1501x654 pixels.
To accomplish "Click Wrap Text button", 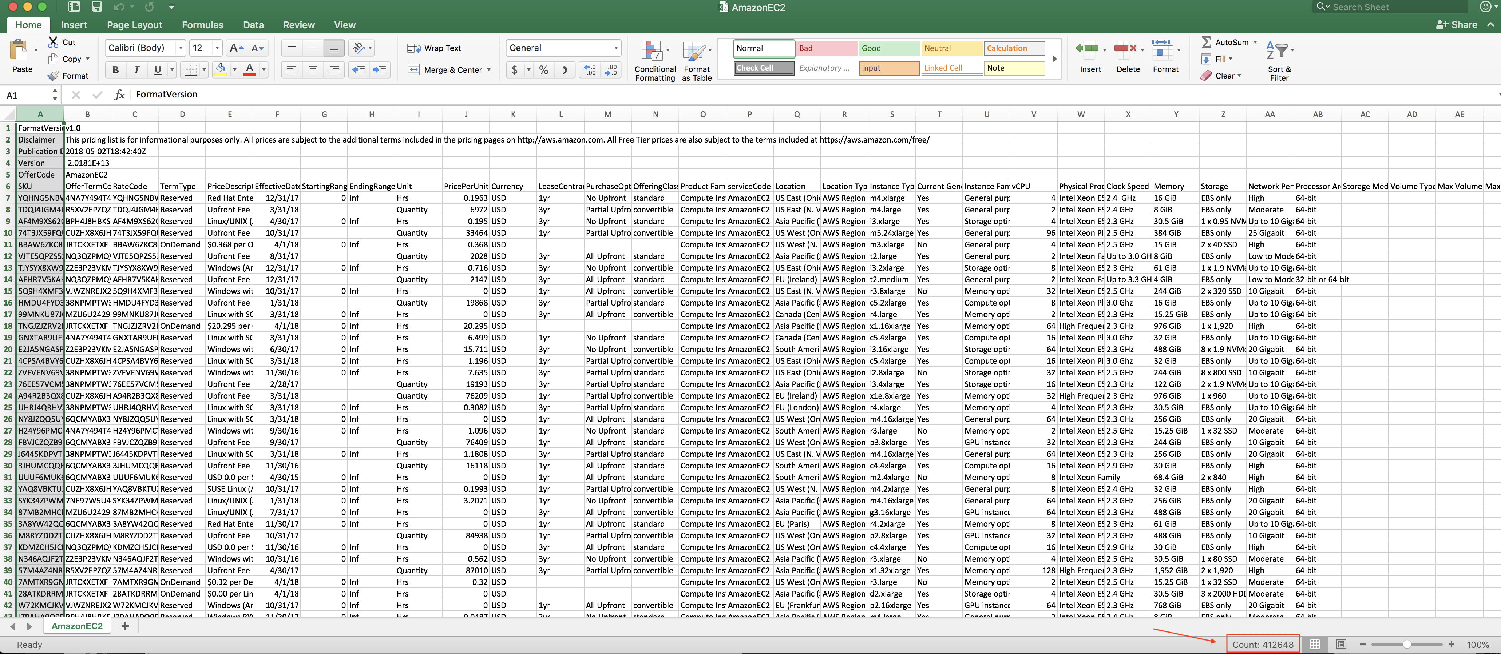I will tap(435, 48).
